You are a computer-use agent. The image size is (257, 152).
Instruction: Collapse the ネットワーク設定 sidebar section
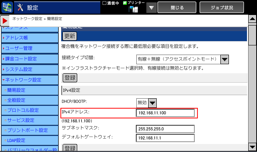pyautogui.click(x=30, y=80)
